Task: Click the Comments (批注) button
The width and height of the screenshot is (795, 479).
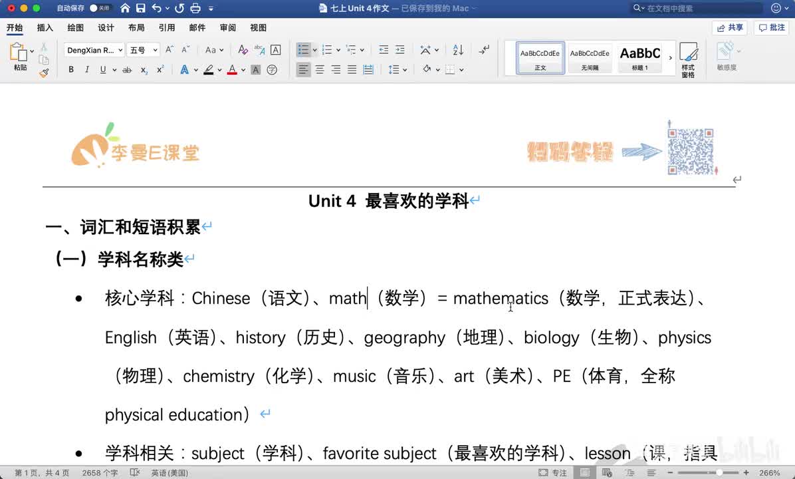Action: pos(772,27)
